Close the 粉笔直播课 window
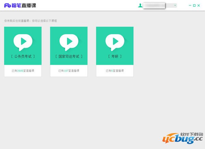 click(199, 5)
